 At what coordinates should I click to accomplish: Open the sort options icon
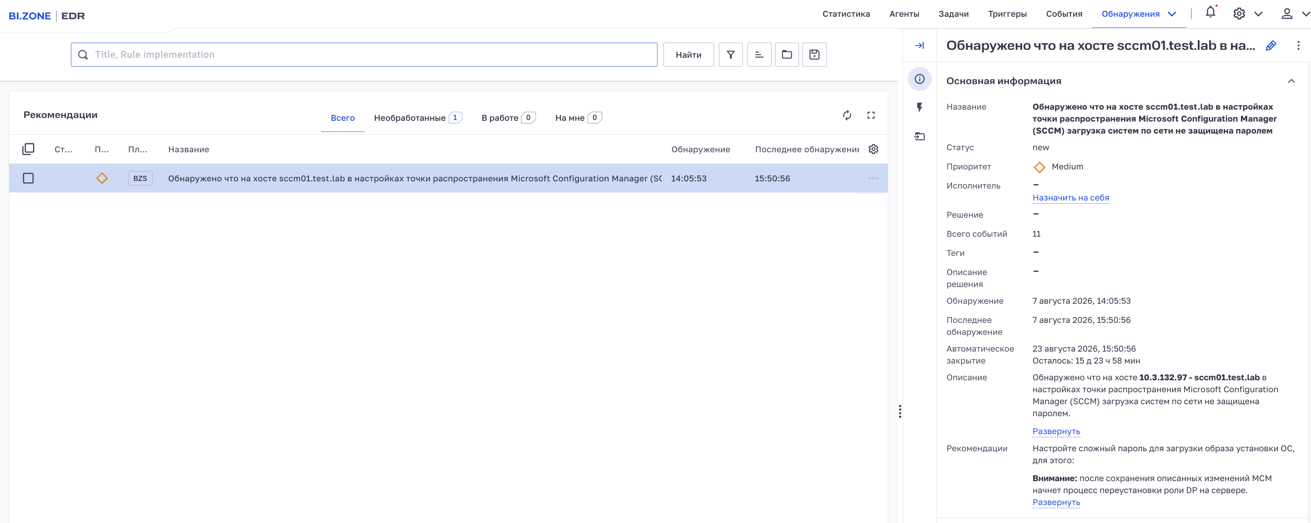[759, 55]
